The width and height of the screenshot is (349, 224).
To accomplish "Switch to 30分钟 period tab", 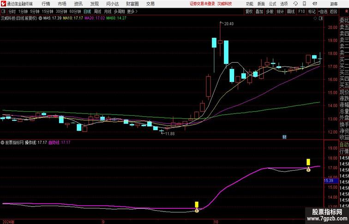I will point(61,11).
